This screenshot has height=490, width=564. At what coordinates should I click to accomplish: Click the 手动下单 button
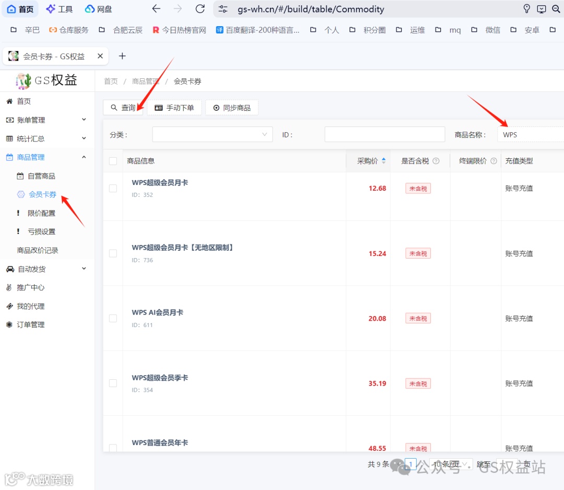click(x=174, y=108)
